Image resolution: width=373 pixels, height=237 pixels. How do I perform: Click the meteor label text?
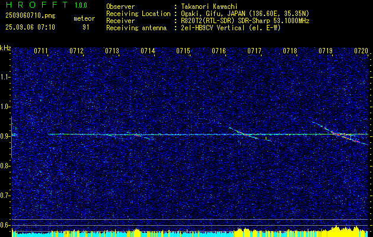pyautogui.click(x=84, y=18)
